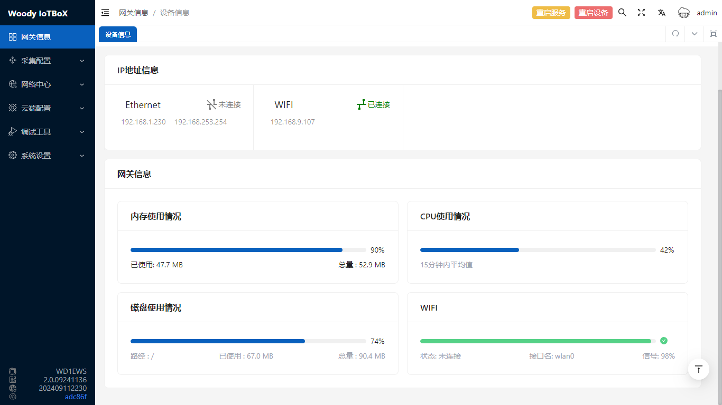Collapse the sidebar with the hamburger icon
The image size is (722, 405).
pyautogui.click(x=105, y=13)
